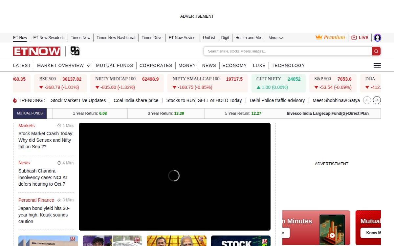Expand the More network dropdown
Screen dimensions: 394x246
click(275, 38)
